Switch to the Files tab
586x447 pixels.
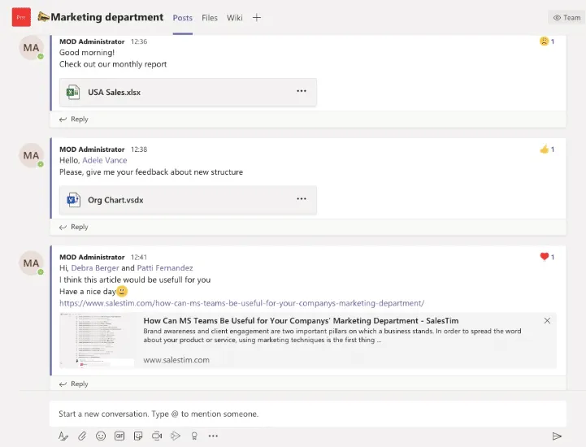(x=210, y=18)
